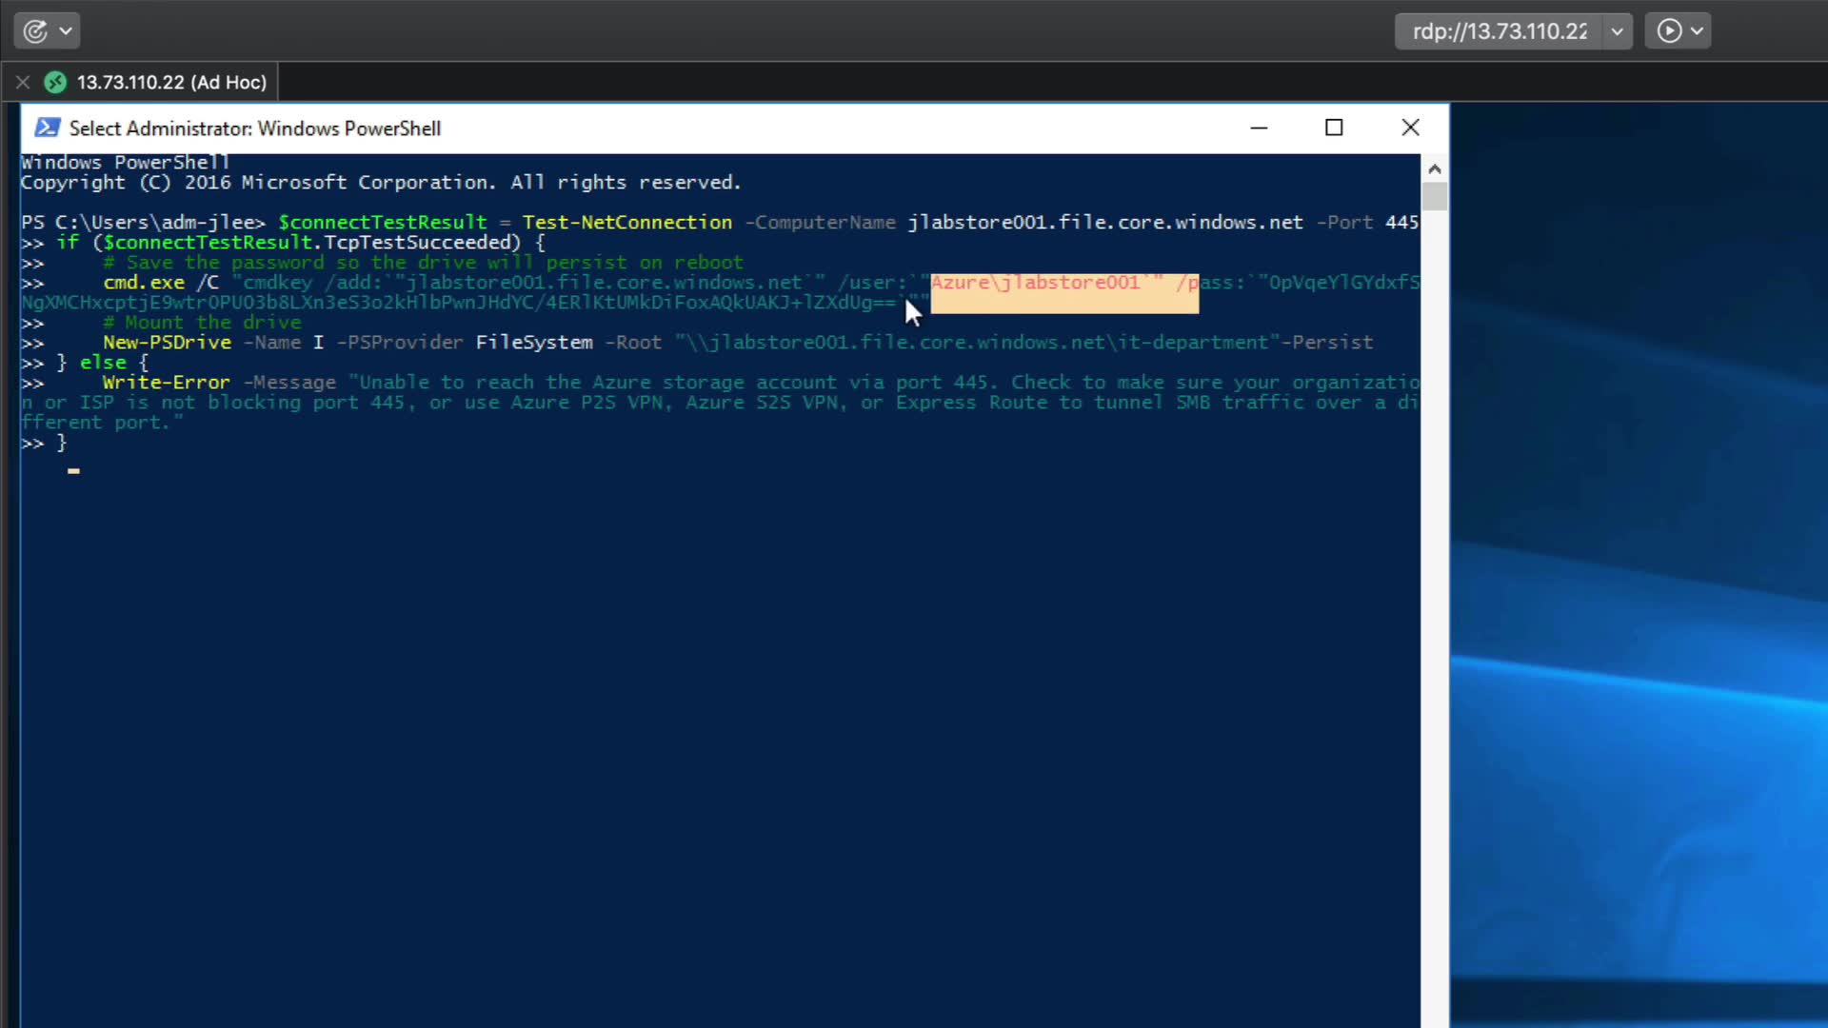Minimize the Windows PowerShell window
The width and height of the screenshot is (1828, 1028).
click(1259, 128)
